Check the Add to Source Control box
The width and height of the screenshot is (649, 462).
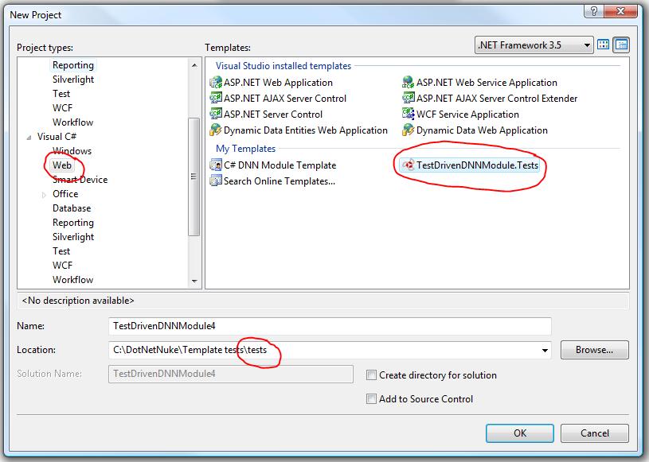pos(372,399)
